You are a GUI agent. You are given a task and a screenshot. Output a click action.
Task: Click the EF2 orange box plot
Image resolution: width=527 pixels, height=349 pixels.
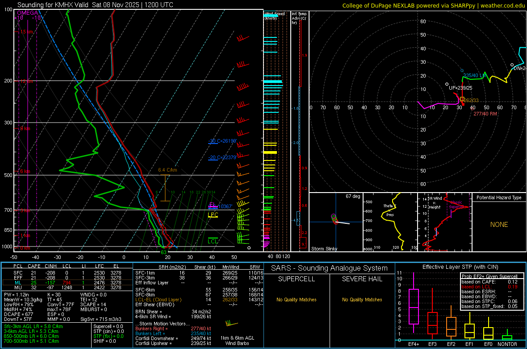[x=451, y=323]
